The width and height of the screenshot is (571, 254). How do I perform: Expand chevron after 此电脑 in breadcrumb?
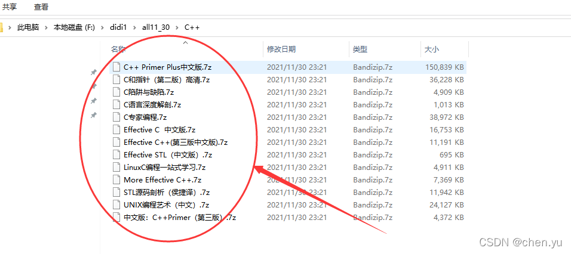46,27
